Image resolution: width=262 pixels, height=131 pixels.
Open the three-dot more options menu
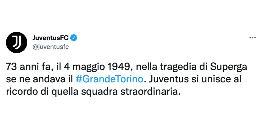(252, 38)
